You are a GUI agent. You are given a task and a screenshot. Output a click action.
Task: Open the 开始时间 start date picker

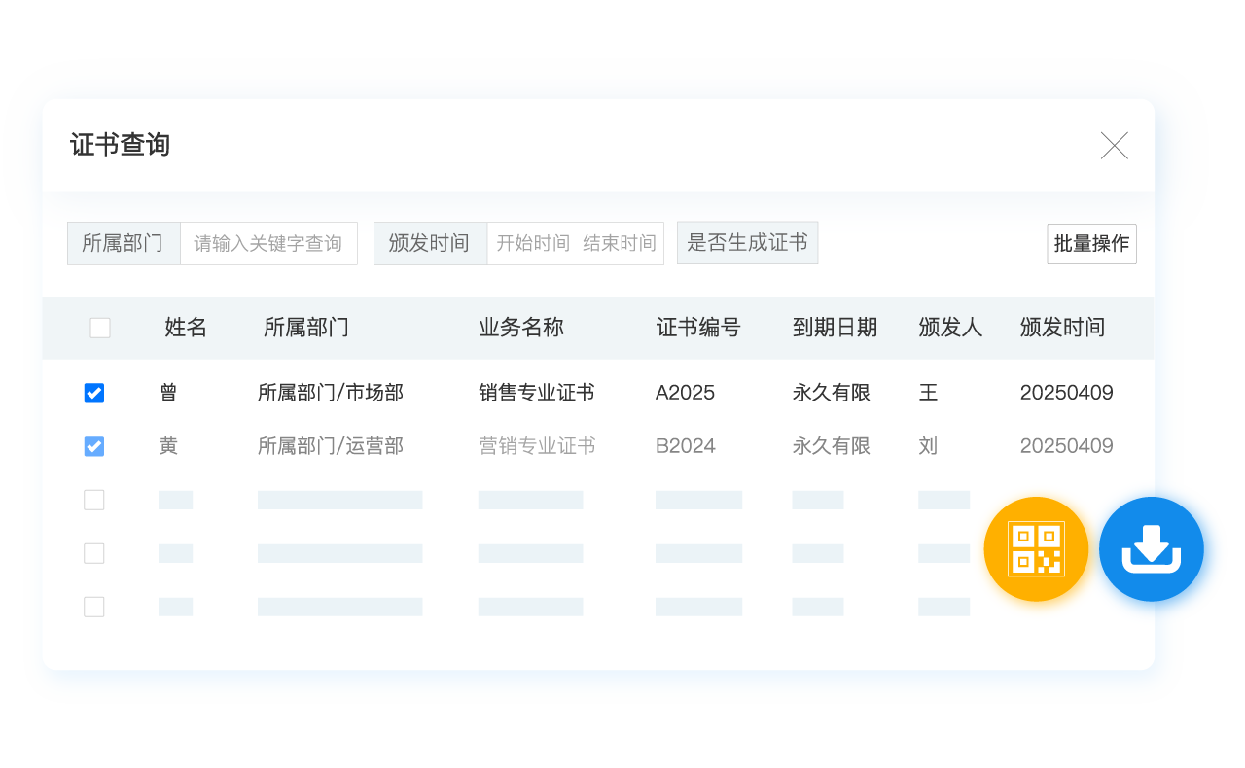point(533,244)
